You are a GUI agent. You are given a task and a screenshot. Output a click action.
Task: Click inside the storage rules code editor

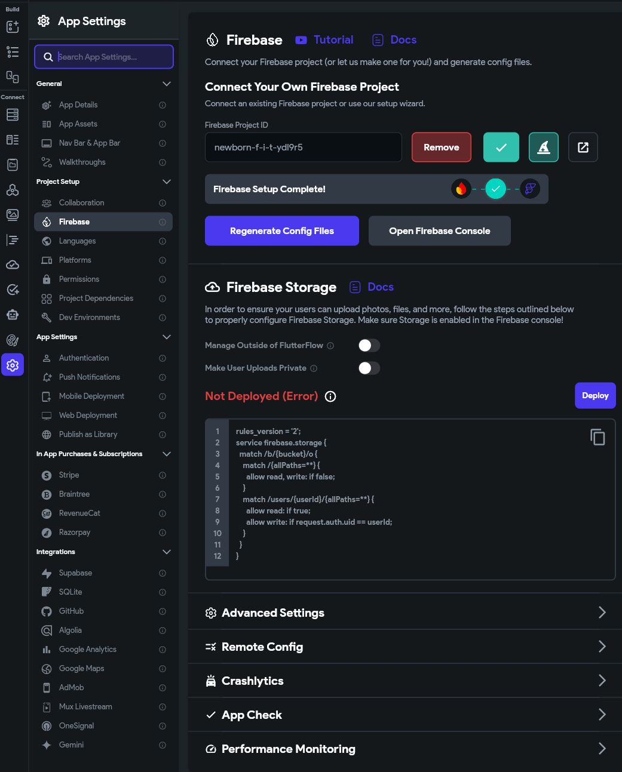coord(410,500)
